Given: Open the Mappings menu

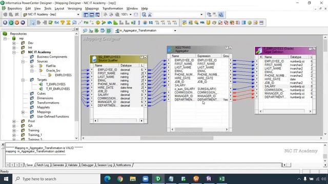Looking at the screenshot, I should point(92,9).
